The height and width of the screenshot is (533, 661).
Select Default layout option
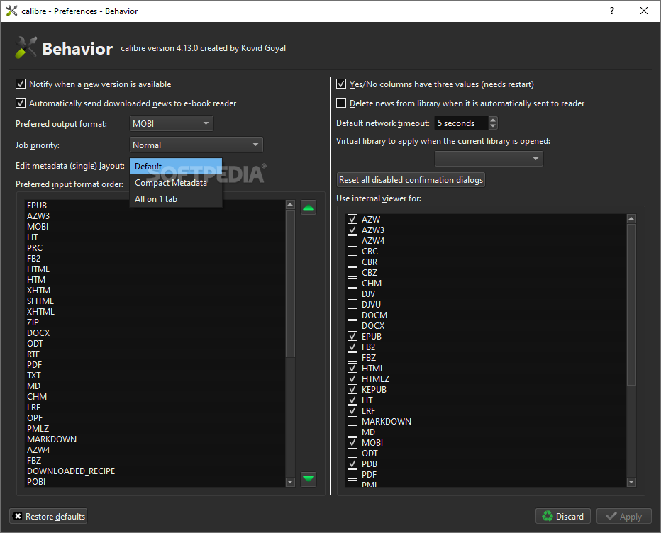coord(176,166)
